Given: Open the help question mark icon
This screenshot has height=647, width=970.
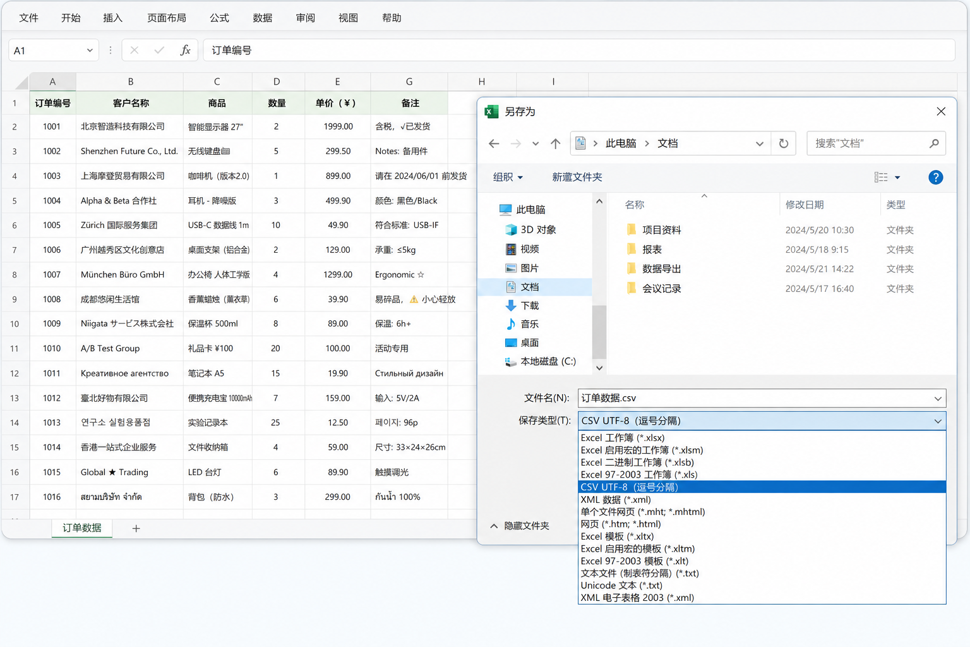Looking at the screenshot, I should coord(935,178).
